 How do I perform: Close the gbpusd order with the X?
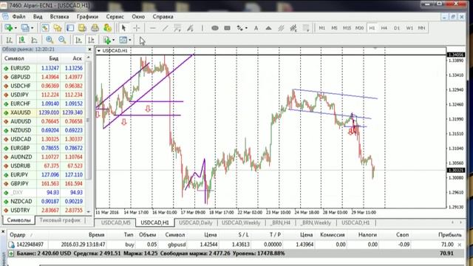[460, 245]
